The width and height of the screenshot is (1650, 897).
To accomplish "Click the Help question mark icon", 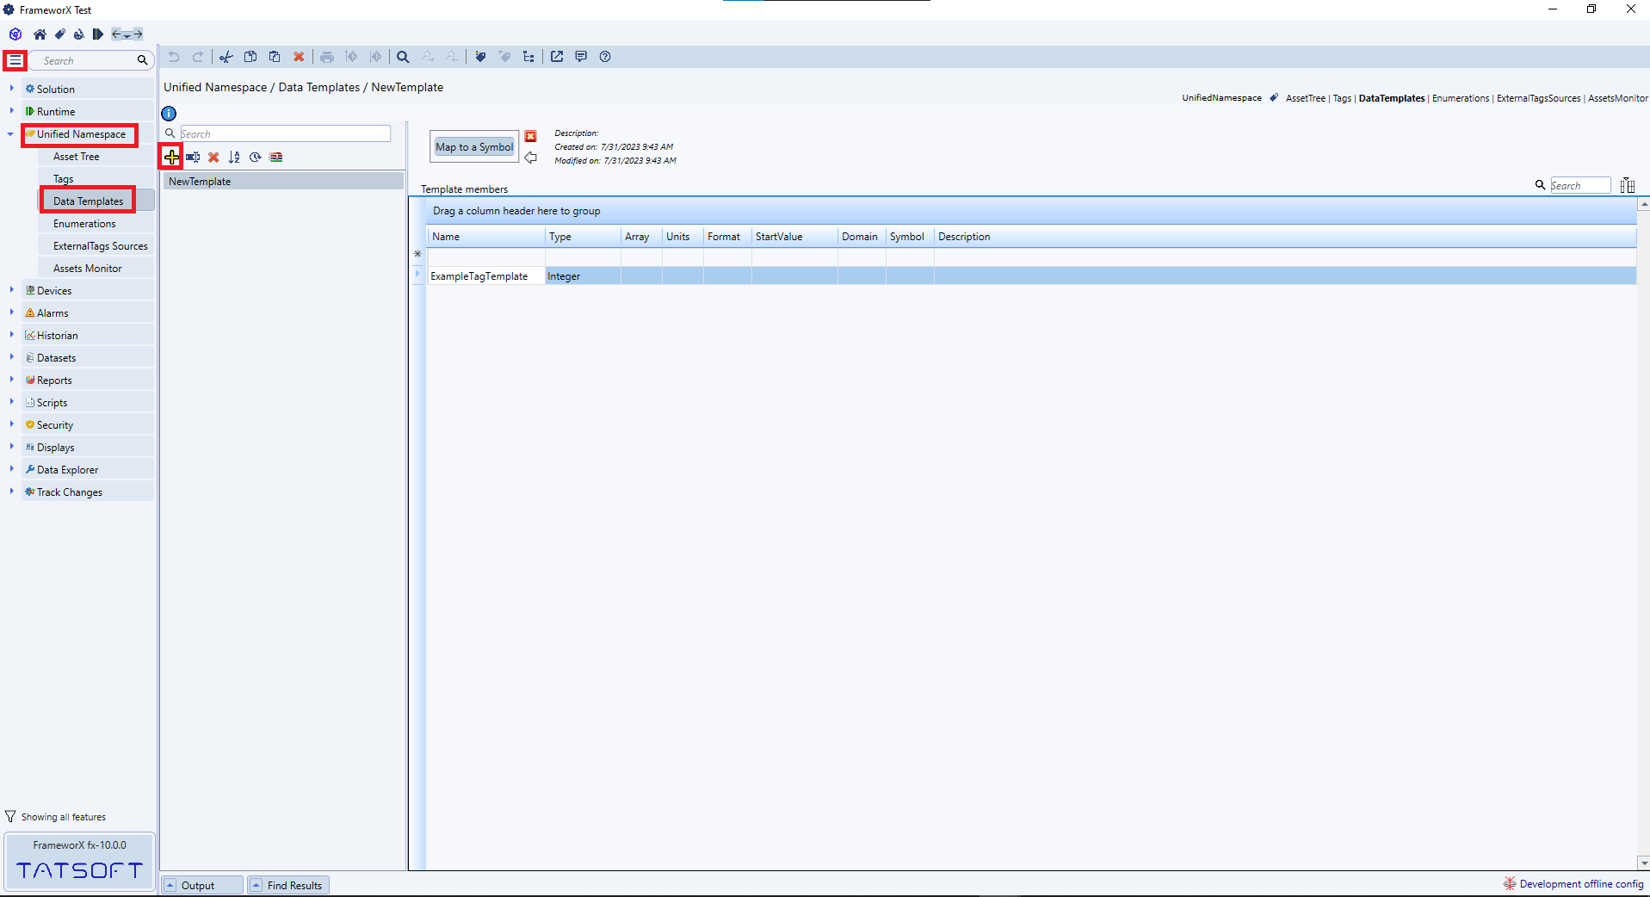I will click(x=605, y=57).
